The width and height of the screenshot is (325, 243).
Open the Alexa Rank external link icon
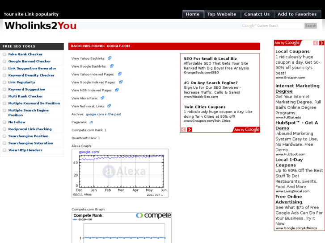(x=102, y=98)
